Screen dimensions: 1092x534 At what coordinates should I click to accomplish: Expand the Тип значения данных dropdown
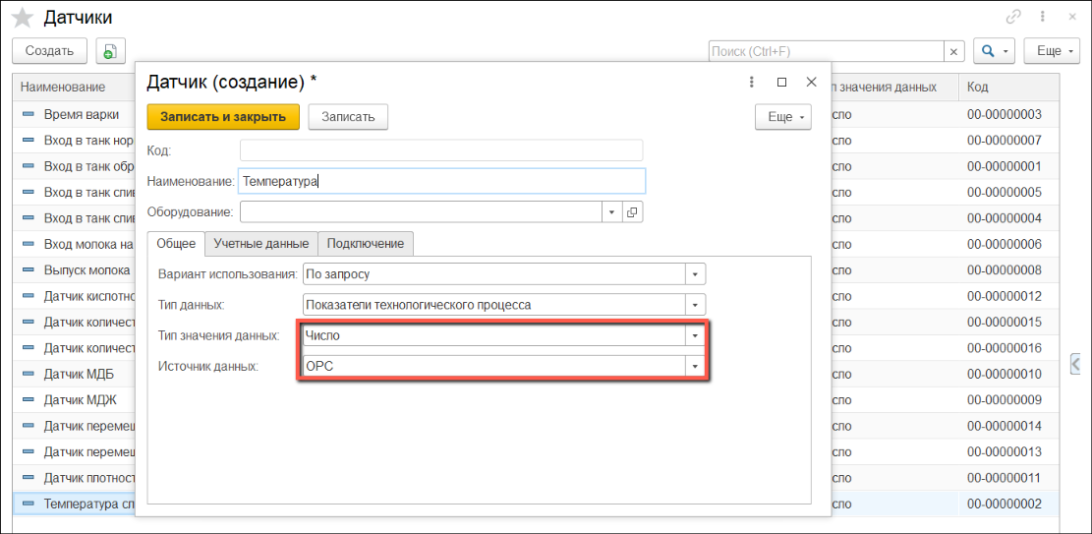click(x=695, y=335)
